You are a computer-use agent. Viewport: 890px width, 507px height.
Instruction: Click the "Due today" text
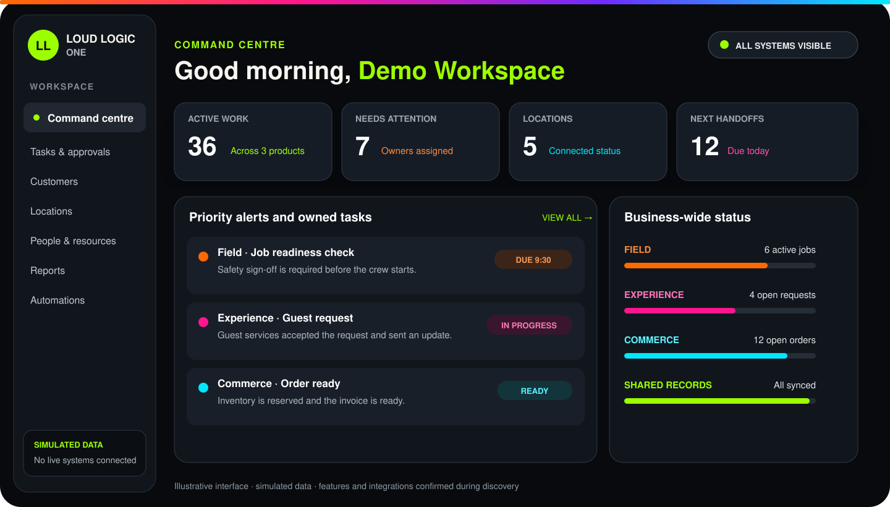[748, 151]
